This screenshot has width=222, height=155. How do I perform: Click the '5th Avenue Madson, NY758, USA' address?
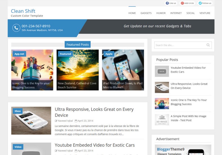coord(42,30)
